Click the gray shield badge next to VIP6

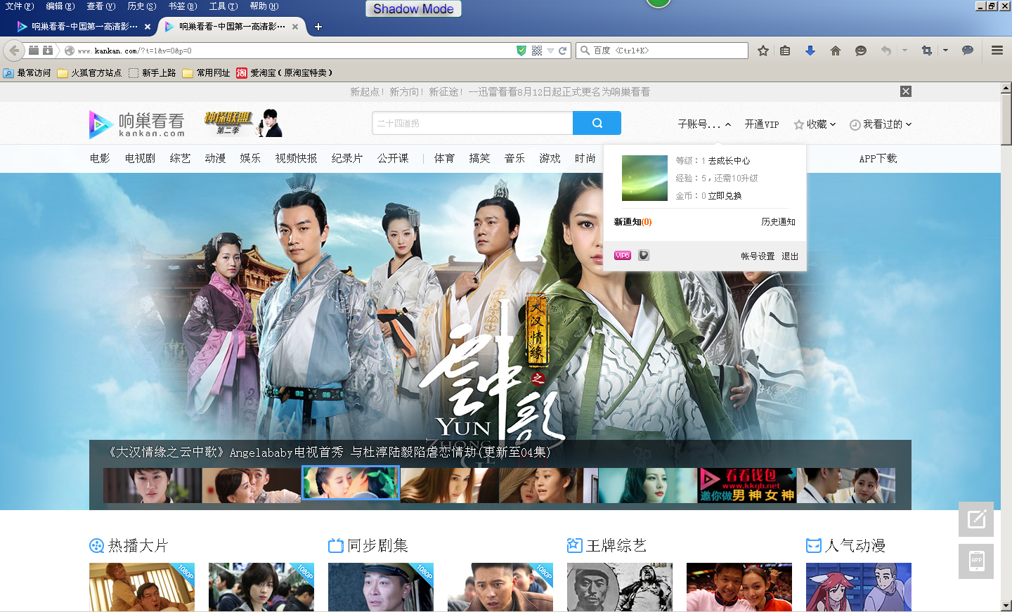tap(644, 256)
